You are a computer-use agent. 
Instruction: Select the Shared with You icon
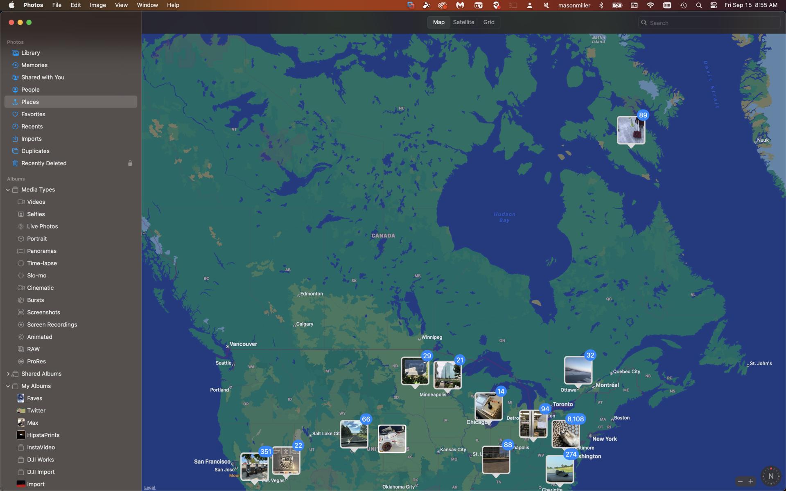(15, 77)
